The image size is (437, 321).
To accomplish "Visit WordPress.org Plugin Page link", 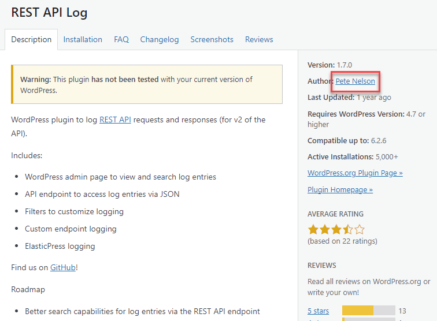I will [x=355, y=173].
